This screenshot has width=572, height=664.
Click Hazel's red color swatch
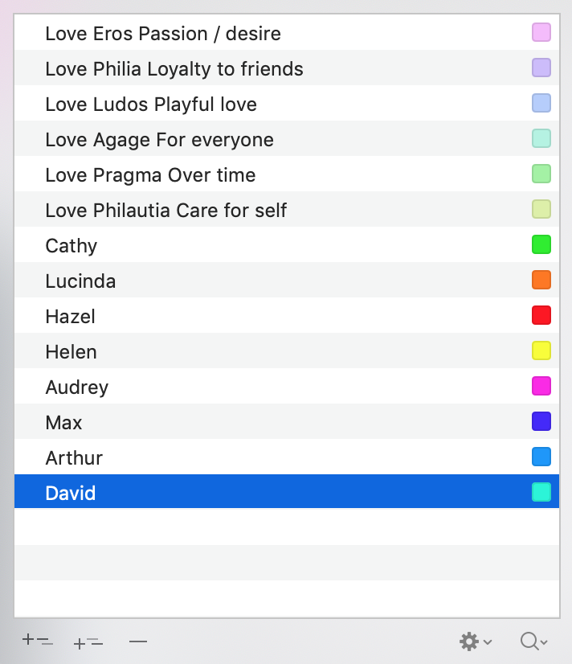541,315
